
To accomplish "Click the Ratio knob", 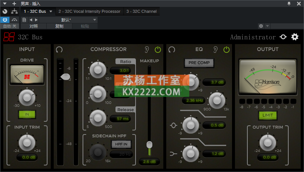I will coord(98,70).
